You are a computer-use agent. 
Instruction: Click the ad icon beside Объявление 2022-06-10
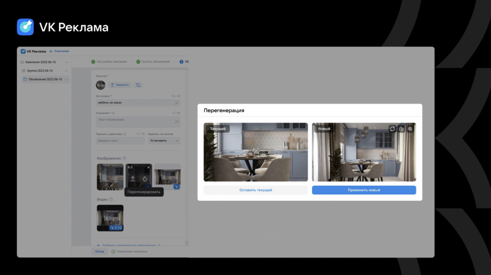point(25,80)
